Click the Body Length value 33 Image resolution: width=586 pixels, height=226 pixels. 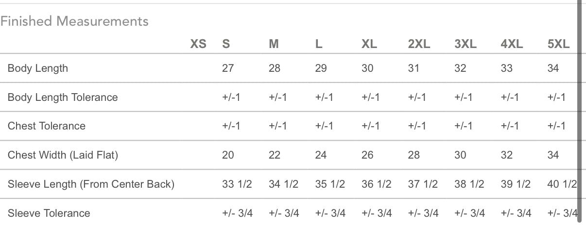pyautogui.click(x=506, y=68)
